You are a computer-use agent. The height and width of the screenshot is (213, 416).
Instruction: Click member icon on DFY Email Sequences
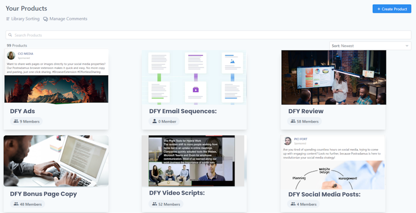[154, 121]
